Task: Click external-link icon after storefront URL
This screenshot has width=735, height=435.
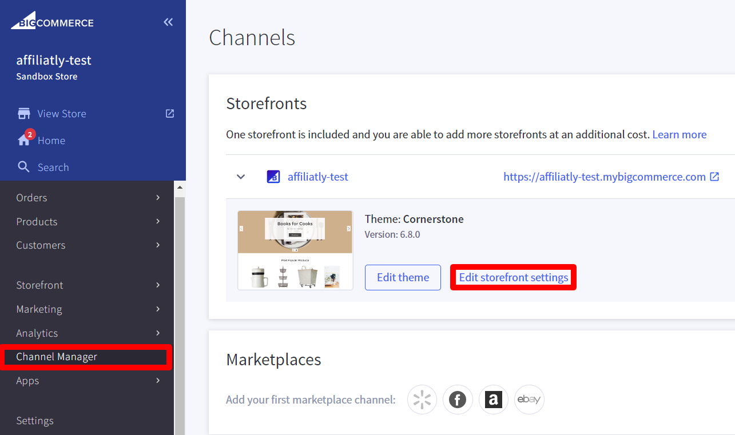Action: (x=714, y=177)
